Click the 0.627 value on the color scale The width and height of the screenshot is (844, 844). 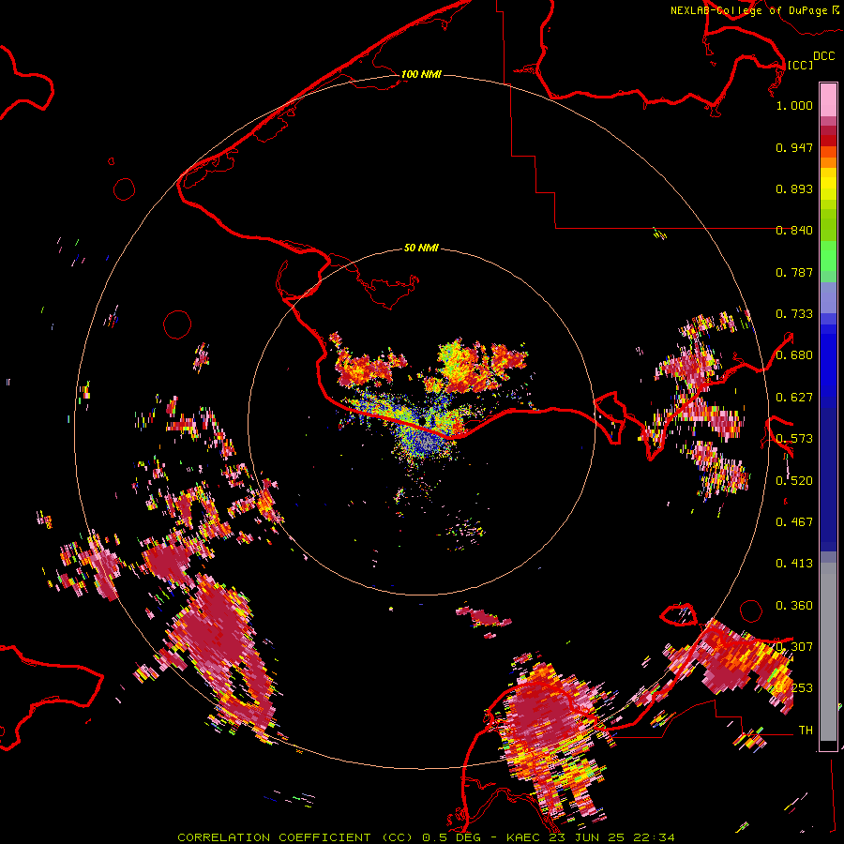pos(794,398)
